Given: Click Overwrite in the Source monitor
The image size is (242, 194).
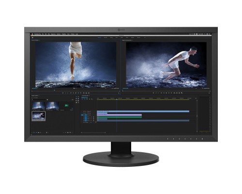Looking at the screenshot, I should (86, 93).
